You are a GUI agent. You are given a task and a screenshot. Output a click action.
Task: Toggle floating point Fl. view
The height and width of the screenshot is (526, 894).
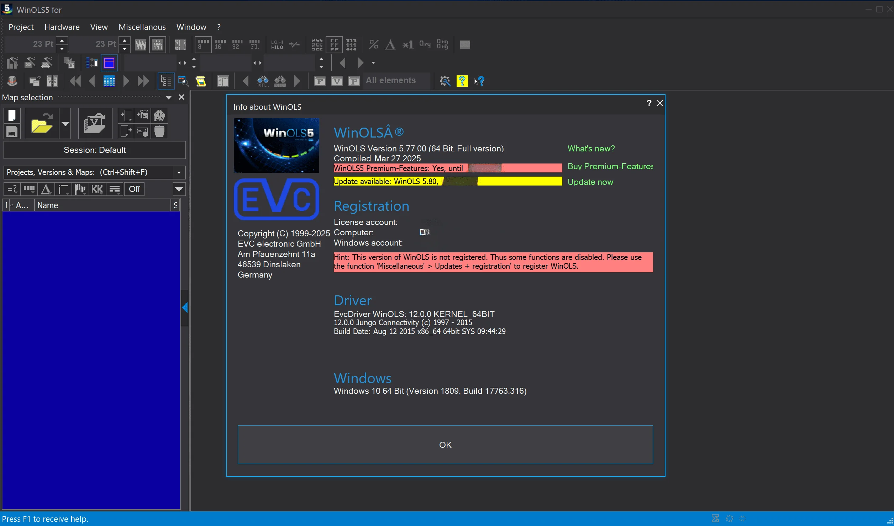tap(254, 44)
